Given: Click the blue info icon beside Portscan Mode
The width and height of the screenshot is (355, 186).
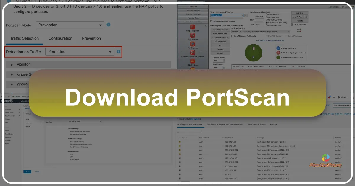Looking at the screenshot, I should (108, 25).
